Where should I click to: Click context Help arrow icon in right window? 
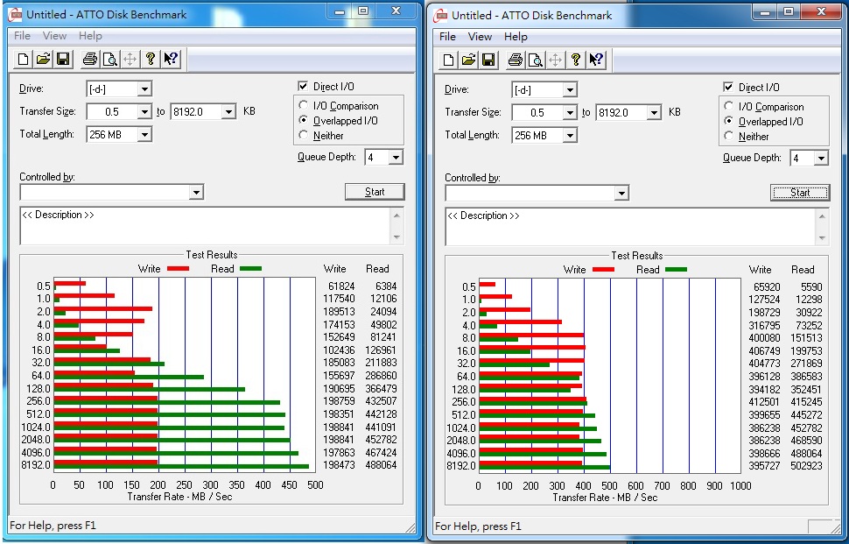tap(596, 60)
